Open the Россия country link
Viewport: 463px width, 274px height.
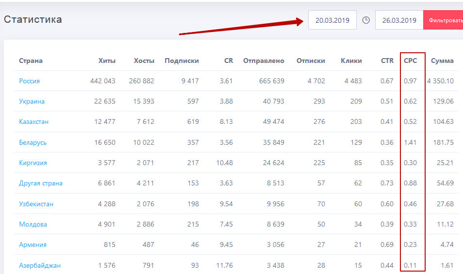coord(30,81)
